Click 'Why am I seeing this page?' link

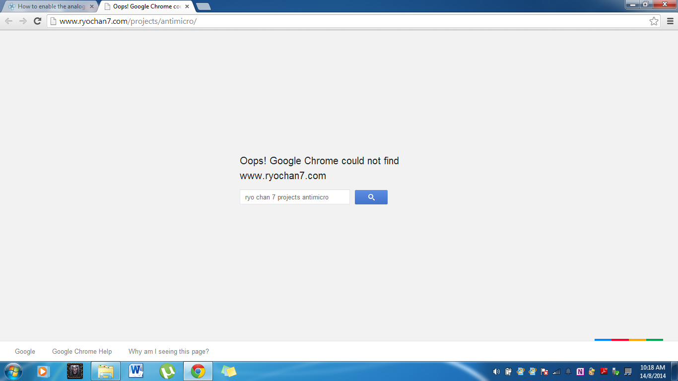pos(168,351)
